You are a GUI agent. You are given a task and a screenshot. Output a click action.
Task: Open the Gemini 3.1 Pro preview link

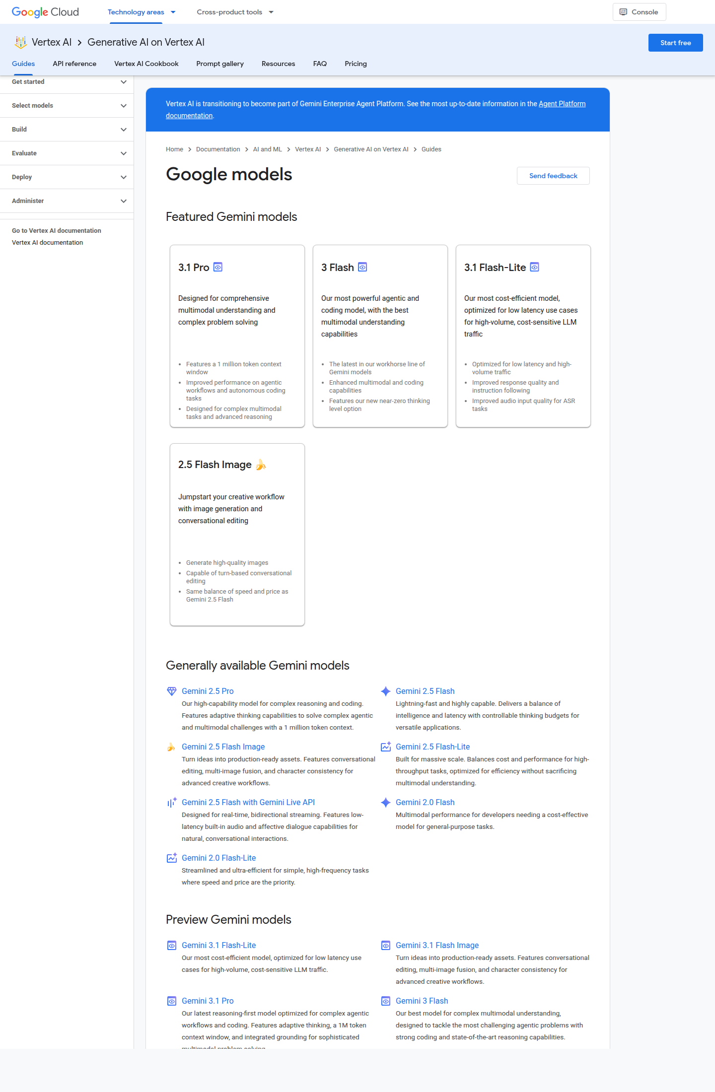[208, 1001]
